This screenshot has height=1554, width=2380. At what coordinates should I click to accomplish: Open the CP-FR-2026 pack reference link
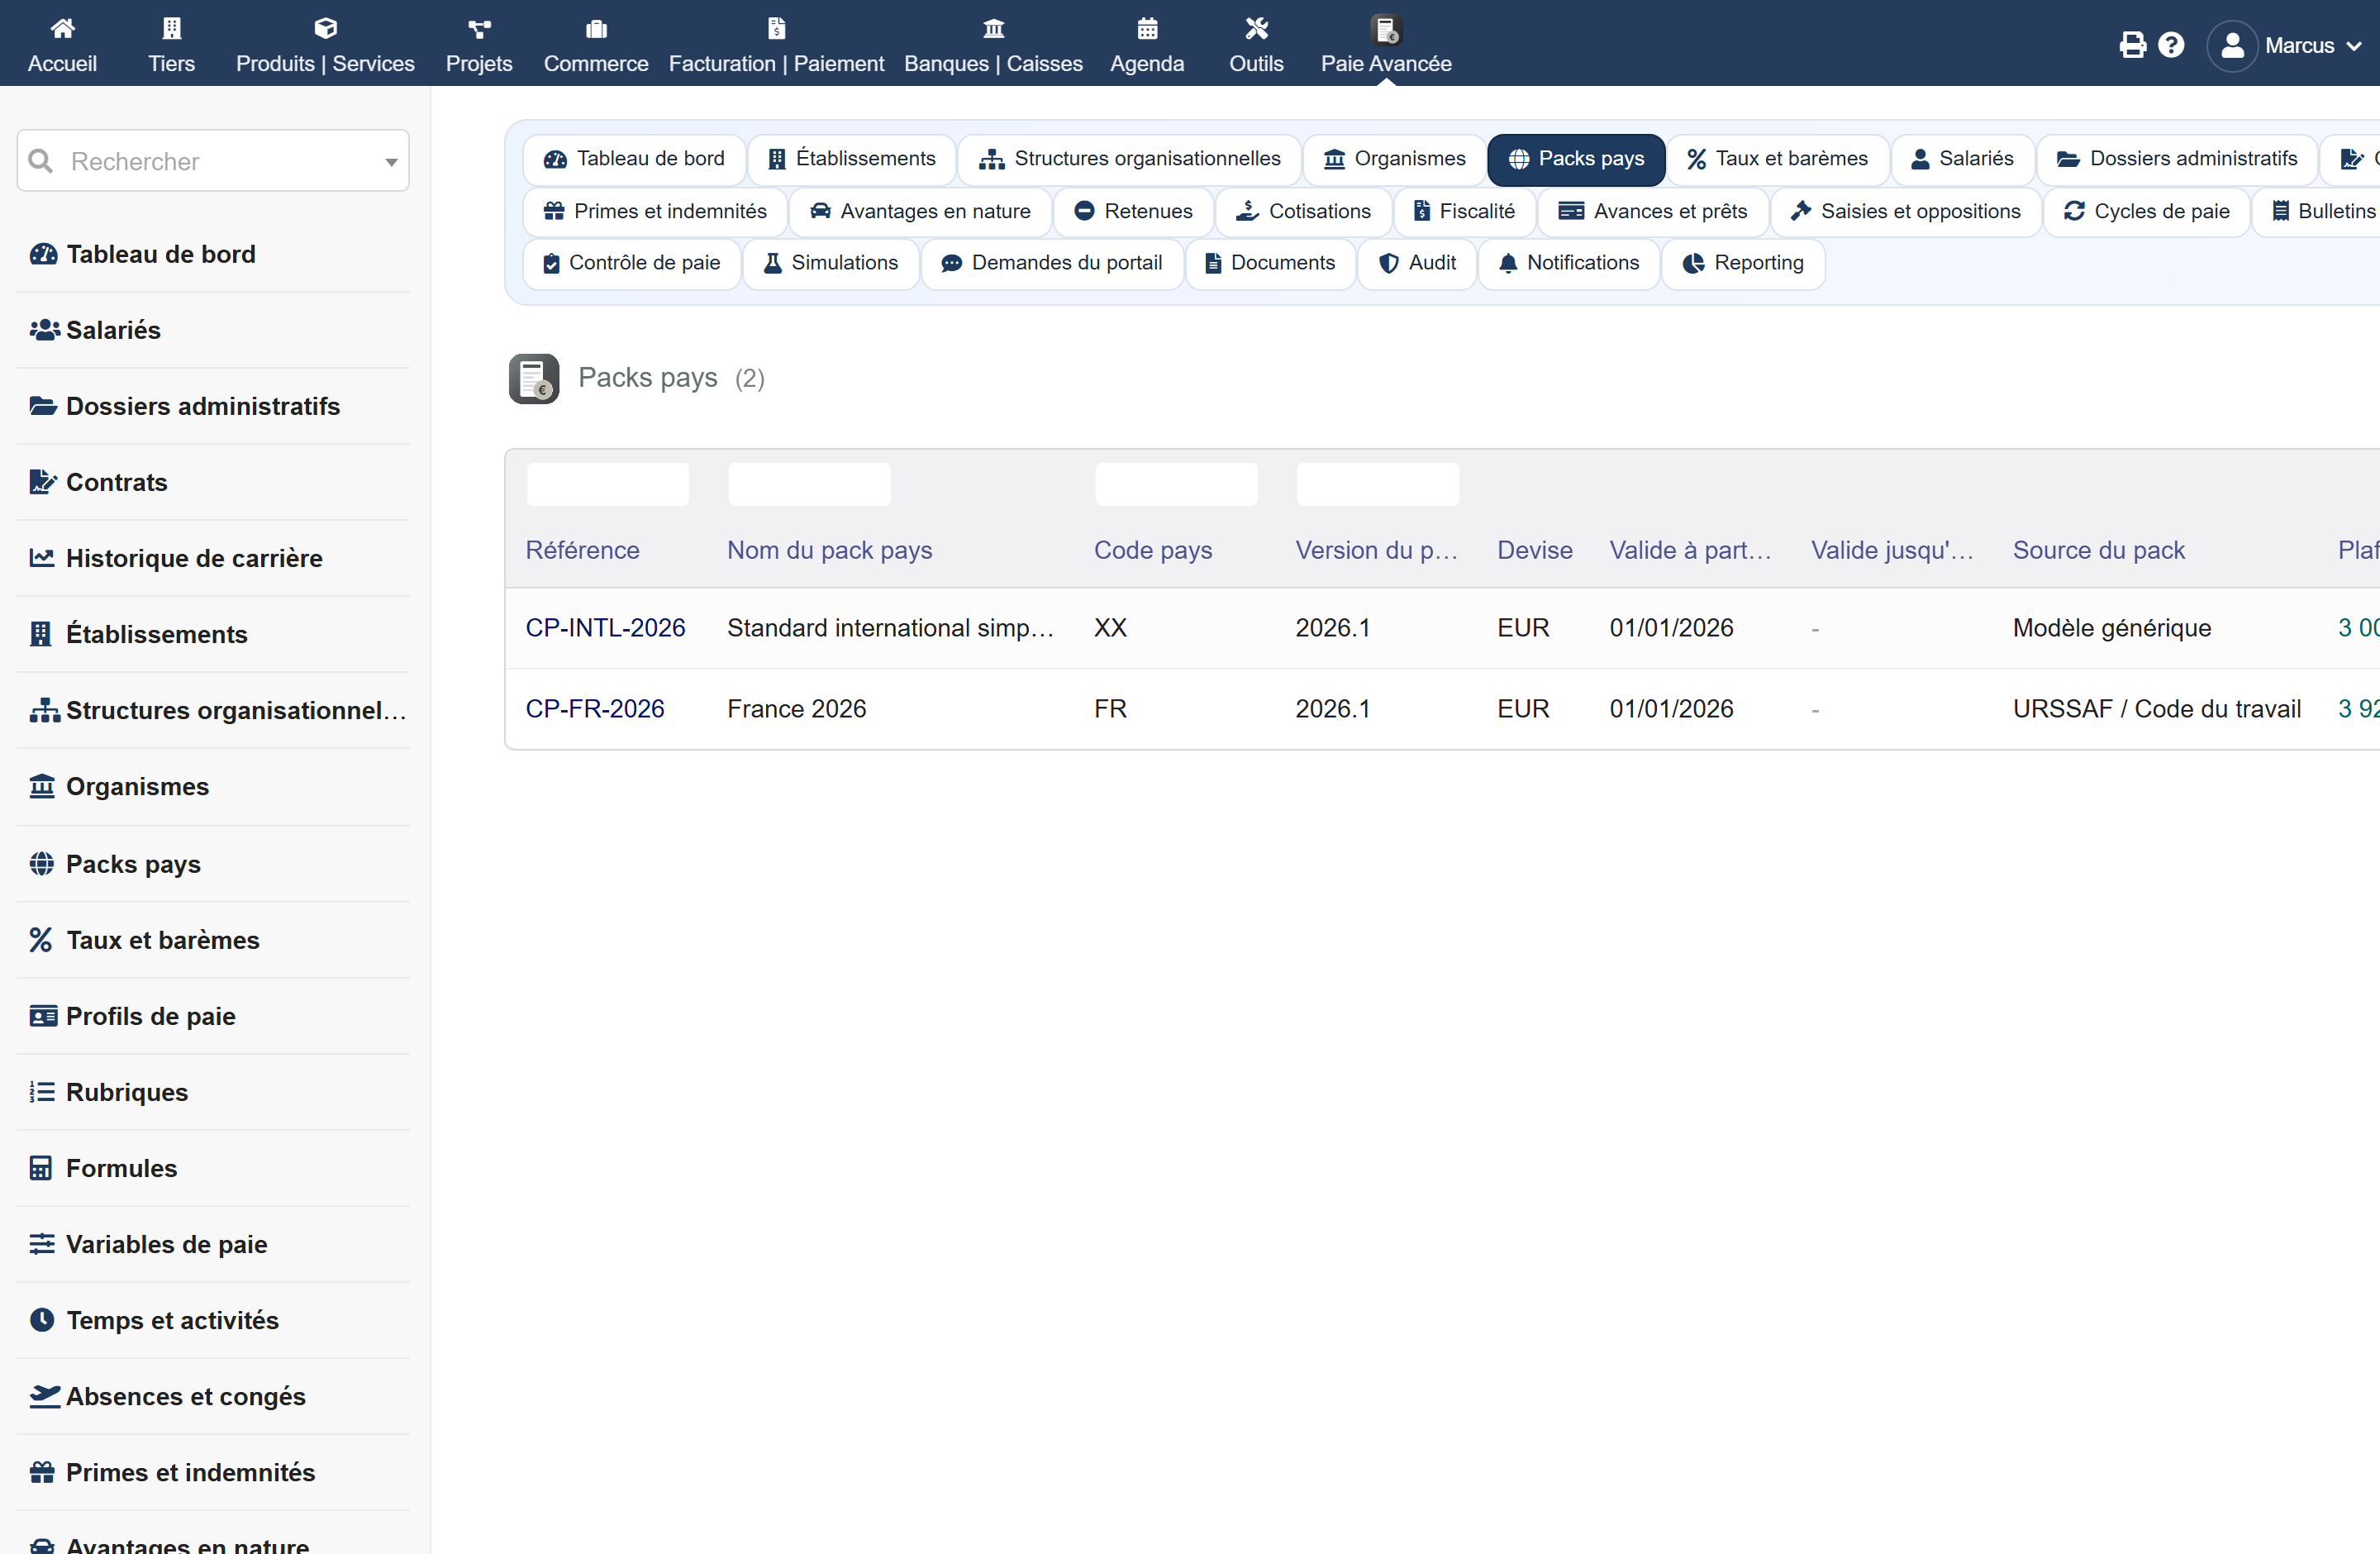(595, 709)
